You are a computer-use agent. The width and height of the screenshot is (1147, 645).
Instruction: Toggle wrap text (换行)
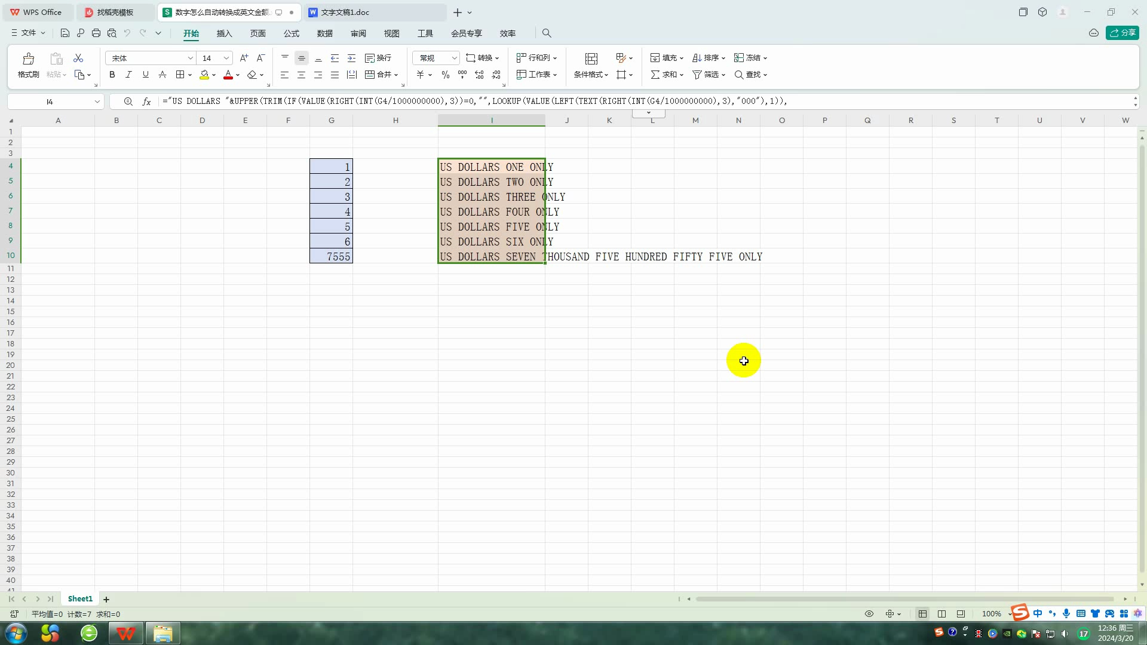click(378, 58)
